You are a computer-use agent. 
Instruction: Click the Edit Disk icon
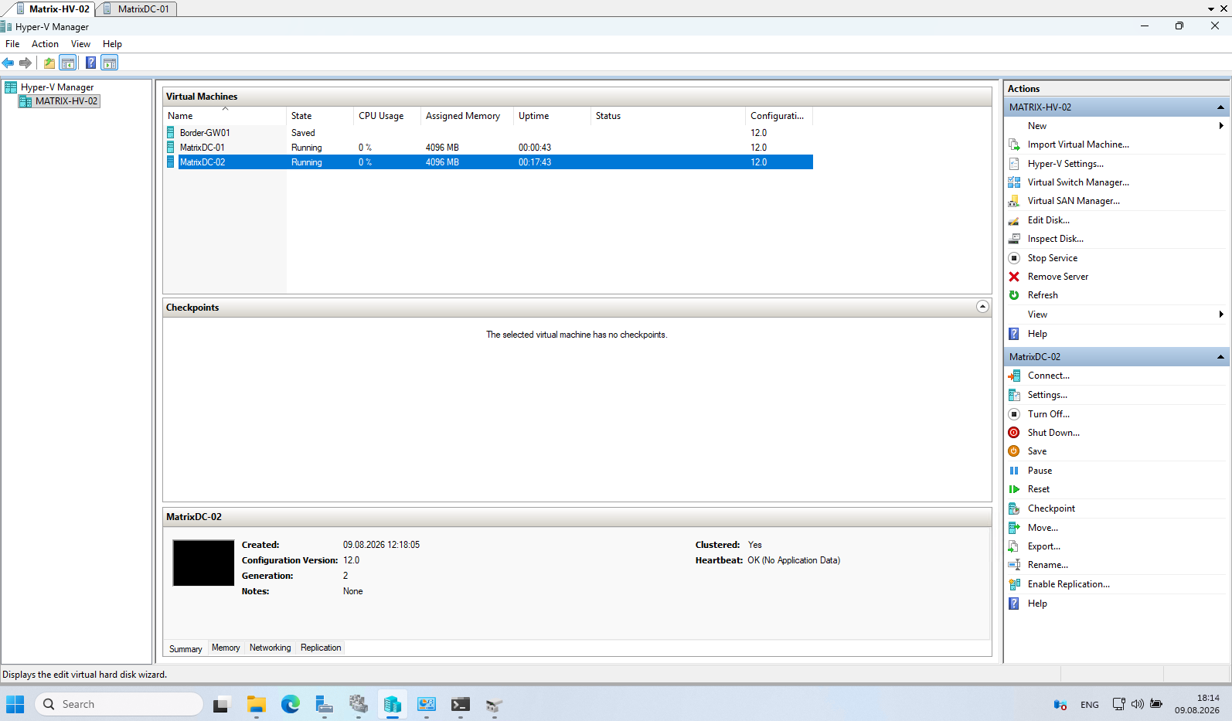pyautogui.click(x=1014, y=220)
